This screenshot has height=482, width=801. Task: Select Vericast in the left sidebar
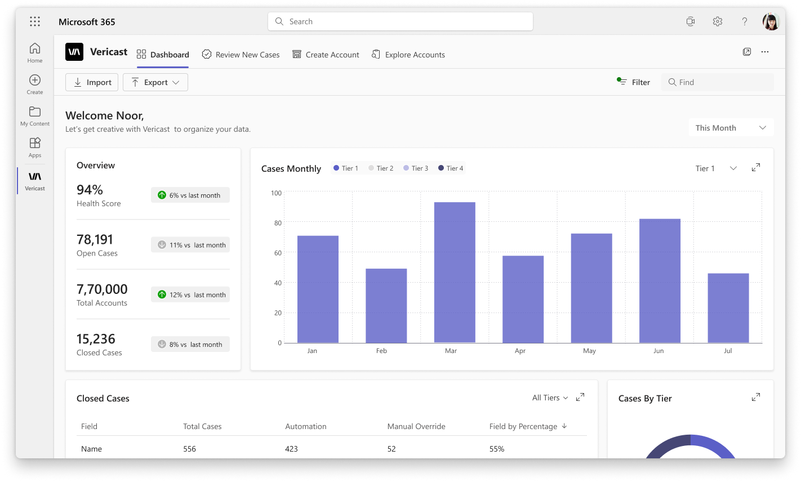35,181
